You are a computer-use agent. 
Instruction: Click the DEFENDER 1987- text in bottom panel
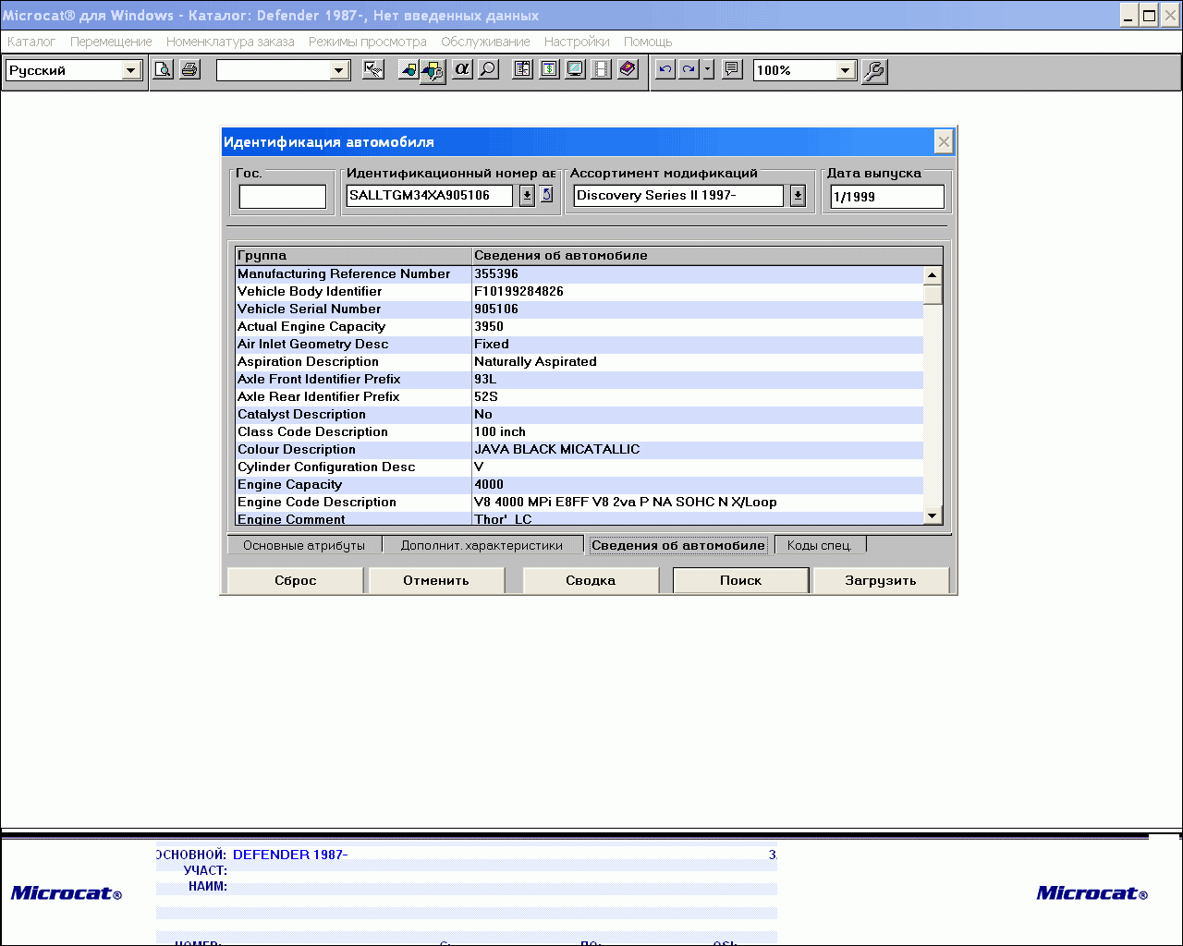point(290,855)
